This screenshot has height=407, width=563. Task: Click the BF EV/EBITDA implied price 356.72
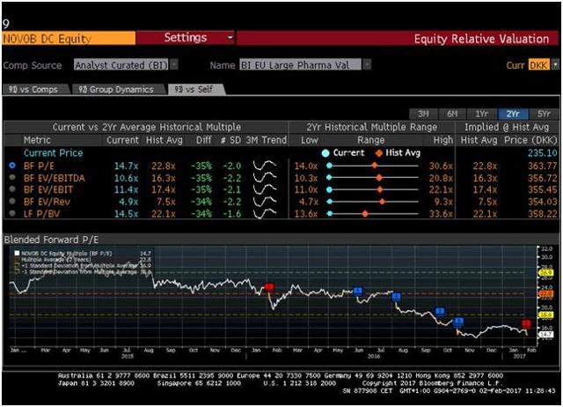542,178
